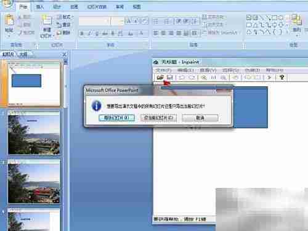Open the View (视图) ribbon tab
This screenshot has height=231, width=308.
click(137, 7)
